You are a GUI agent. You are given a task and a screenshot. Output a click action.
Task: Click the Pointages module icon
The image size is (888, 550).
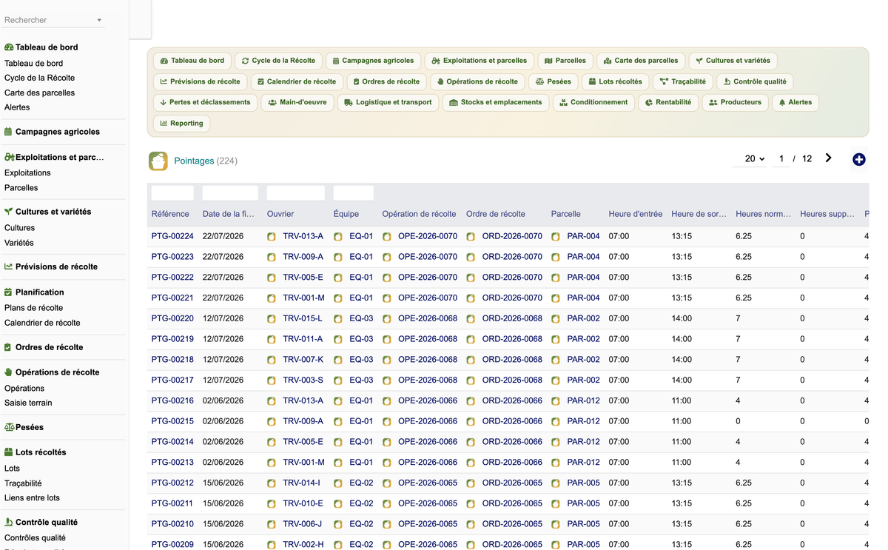158,161
